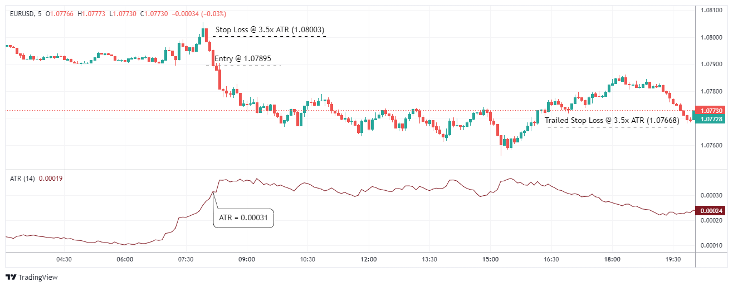
Task: Click the 0.00020 ATR axis label
Action: coord(712,221)
